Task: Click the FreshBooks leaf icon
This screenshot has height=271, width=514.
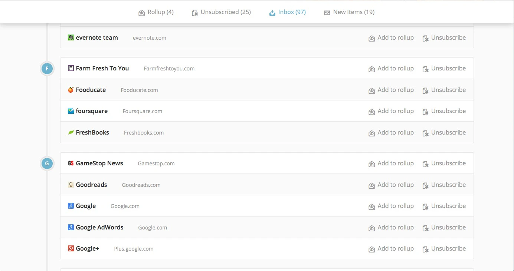Action: click(x=71, y=132)
